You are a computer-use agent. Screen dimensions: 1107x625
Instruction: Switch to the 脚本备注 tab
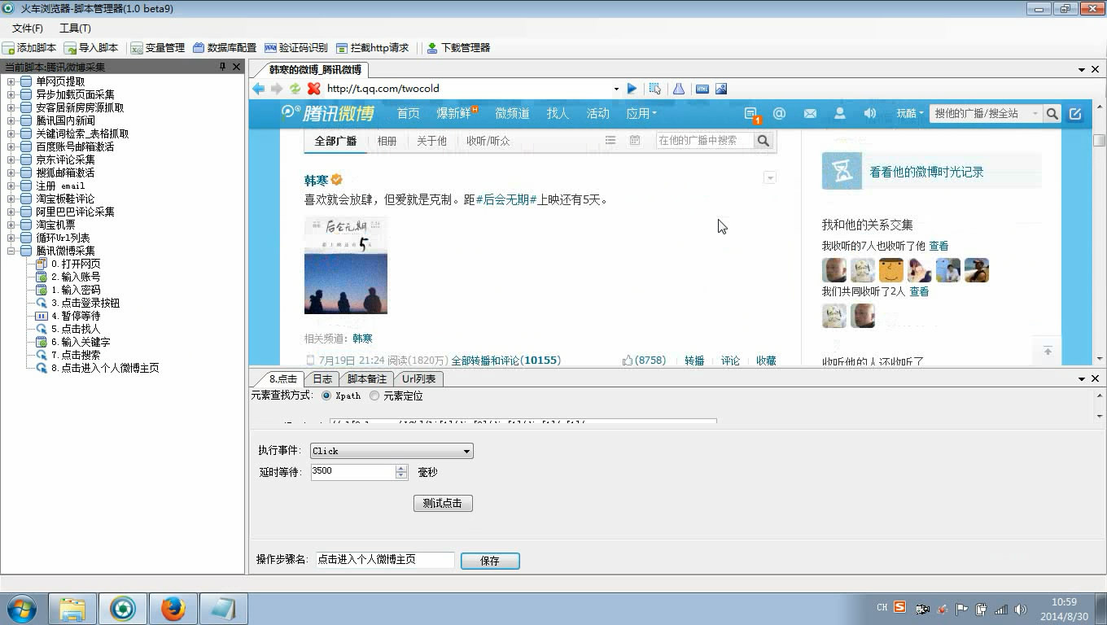pyautogui.click(x=366, y=378)
